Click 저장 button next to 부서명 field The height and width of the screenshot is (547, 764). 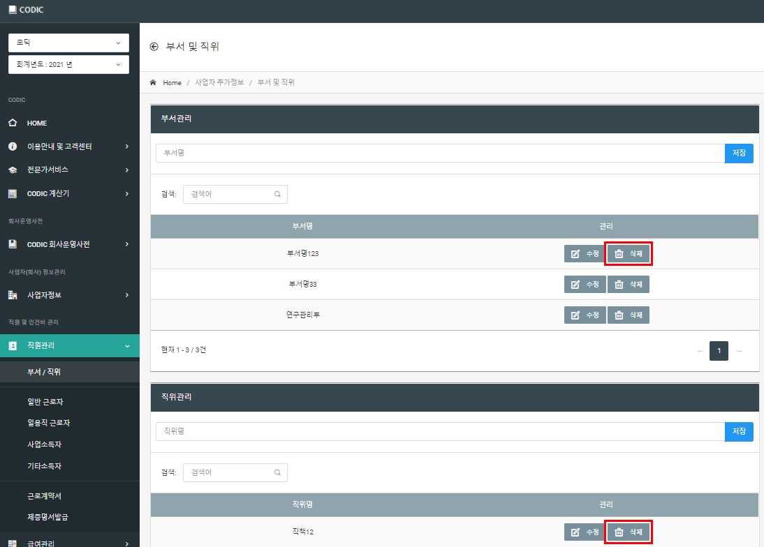pos(739,153)
